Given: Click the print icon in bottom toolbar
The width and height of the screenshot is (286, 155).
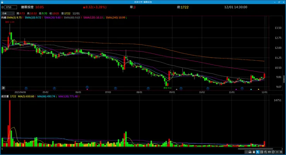Looking at the screenshot, I should [x=250, y=152].
